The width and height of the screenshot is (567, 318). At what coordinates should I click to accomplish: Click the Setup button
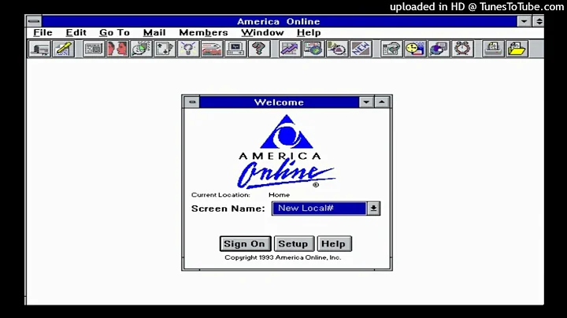pos(293,244)
